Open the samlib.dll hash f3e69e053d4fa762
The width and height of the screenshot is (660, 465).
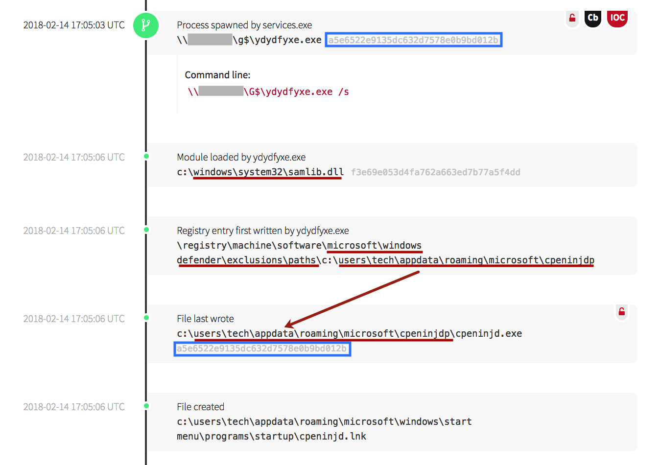[435, 172]
